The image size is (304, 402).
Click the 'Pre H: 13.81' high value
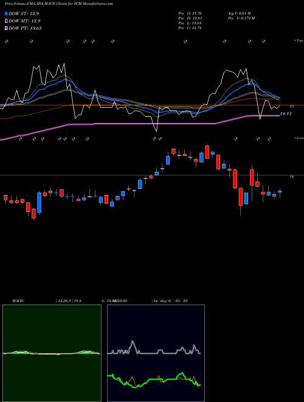(190, 18)
